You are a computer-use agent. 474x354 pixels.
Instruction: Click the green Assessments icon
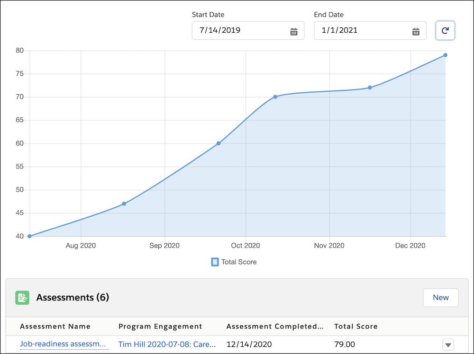pyautogui.click(x=22, y=298)
